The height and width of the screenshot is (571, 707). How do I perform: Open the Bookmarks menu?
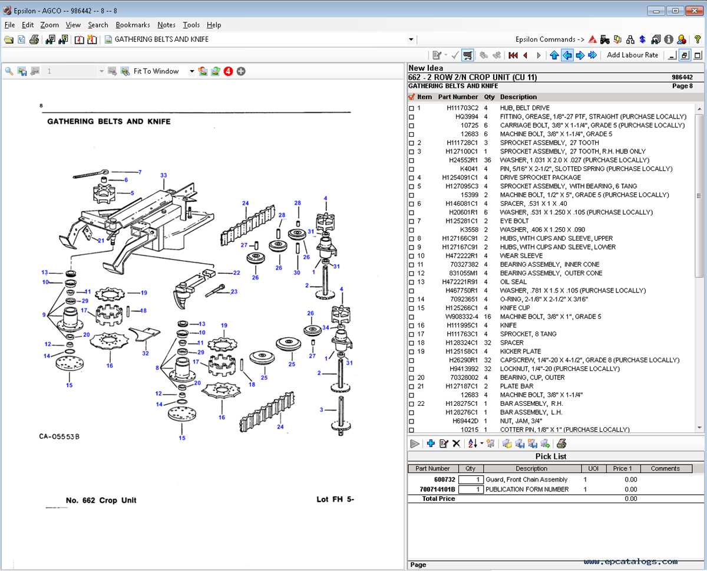133,25
